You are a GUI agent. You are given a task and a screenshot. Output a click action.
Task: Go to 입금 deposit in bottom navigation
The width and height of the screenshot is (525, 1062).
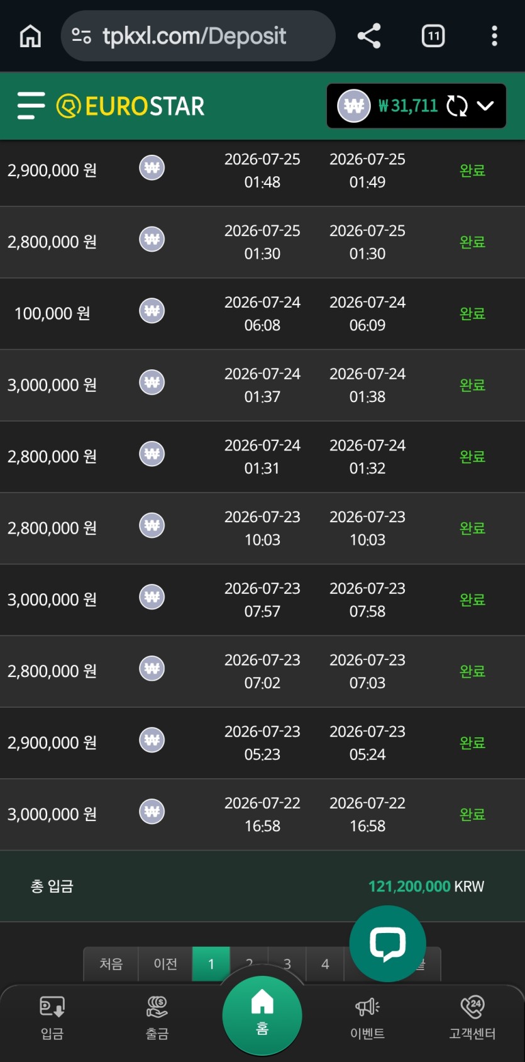52,1017
